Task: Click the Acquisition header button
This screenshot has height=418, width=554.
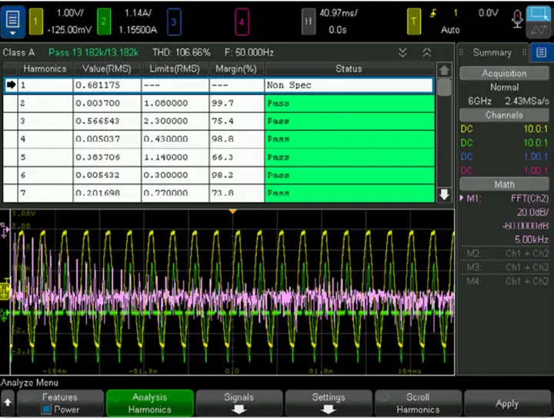Action: pos(504,73)
